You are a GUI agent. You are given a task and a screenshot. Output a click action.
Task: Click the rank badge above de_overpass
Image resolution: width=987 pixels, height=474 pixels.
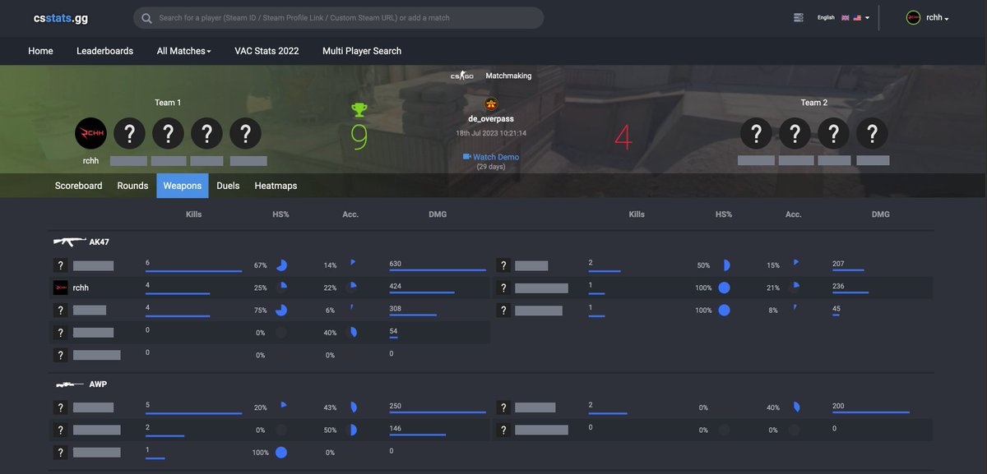[x=491, y=104]
